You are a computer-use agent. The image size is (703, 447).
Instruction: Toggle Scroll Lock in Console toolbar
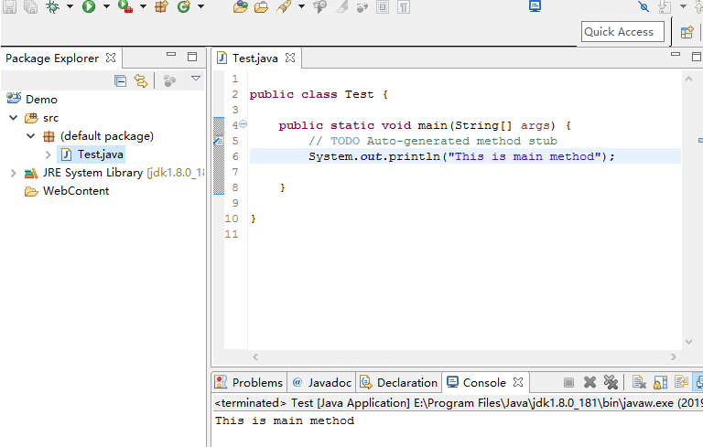pos(660,382)
